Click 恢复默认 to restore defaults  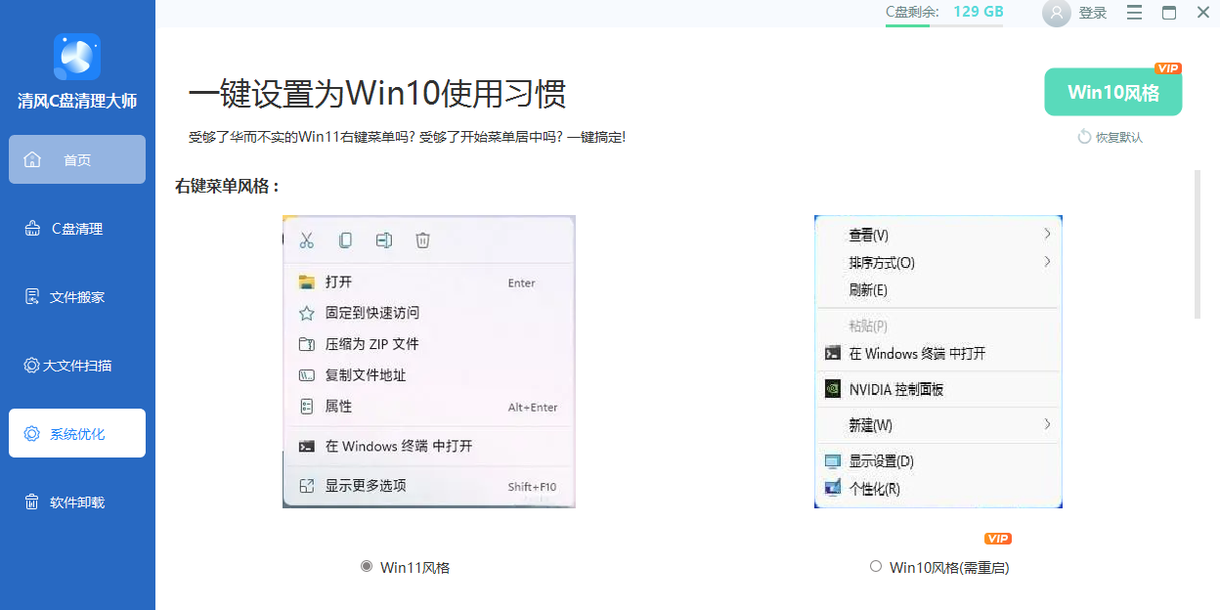(1119, 137)
